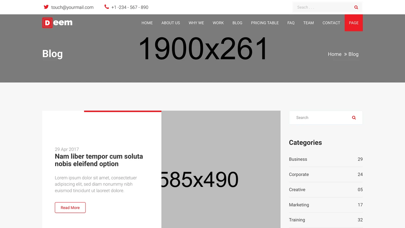Open the CONTACT menu item

click(x=331, y=23)
